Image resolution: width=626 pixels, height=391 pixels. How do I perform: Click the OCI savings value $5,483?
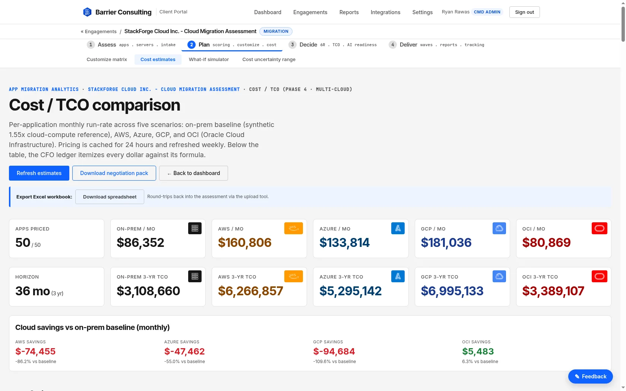(x=478, y=352)
